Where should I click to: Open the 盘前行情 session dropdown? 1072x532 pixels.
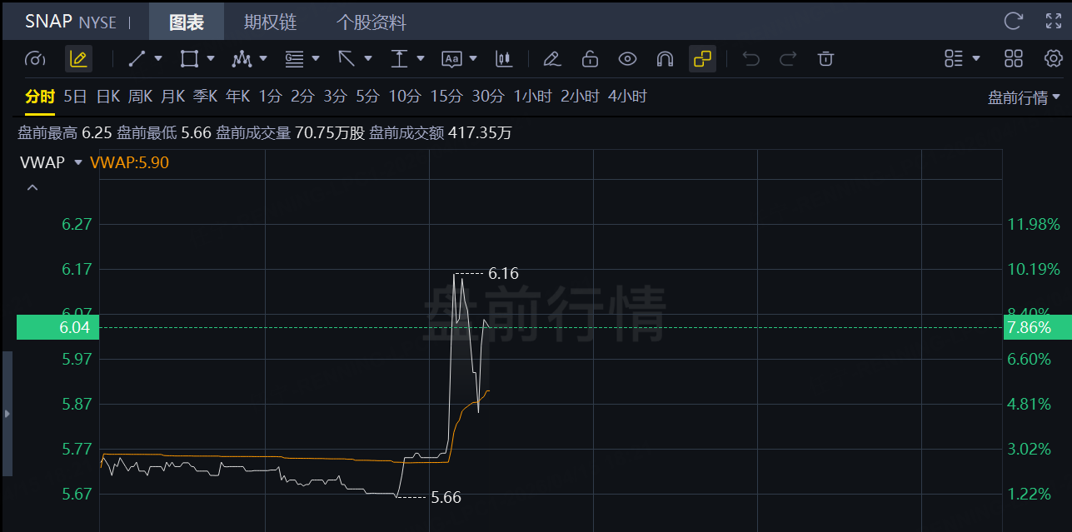point(1025,97)
